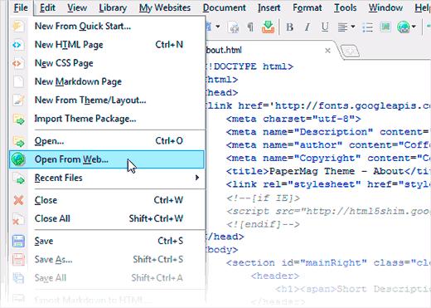Viewport: 431px width, 308px height.
Task: Click the section id="mainRight" line
Action: pyautogui.click(x=328, y=262)
